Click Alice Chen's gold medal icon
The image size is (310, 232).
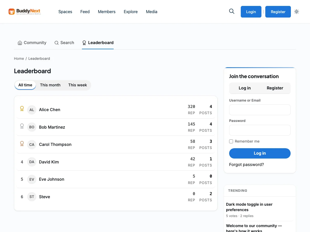pos(22,109)
